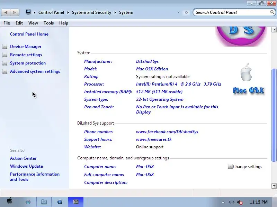This screenshot has height=207, width=277.
Task: Select the active Control Panel taskbar button
Action: (x=76, y=202)
